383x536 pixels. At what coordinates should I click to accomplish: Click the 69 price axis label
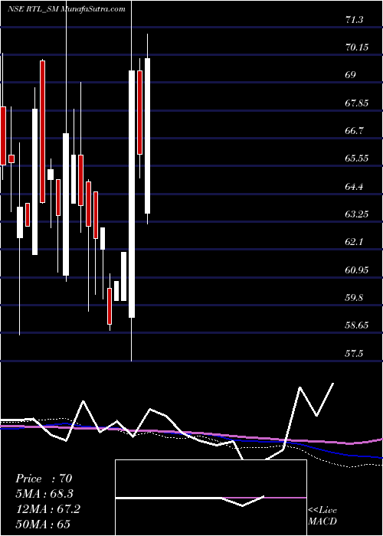pos(351,75)
